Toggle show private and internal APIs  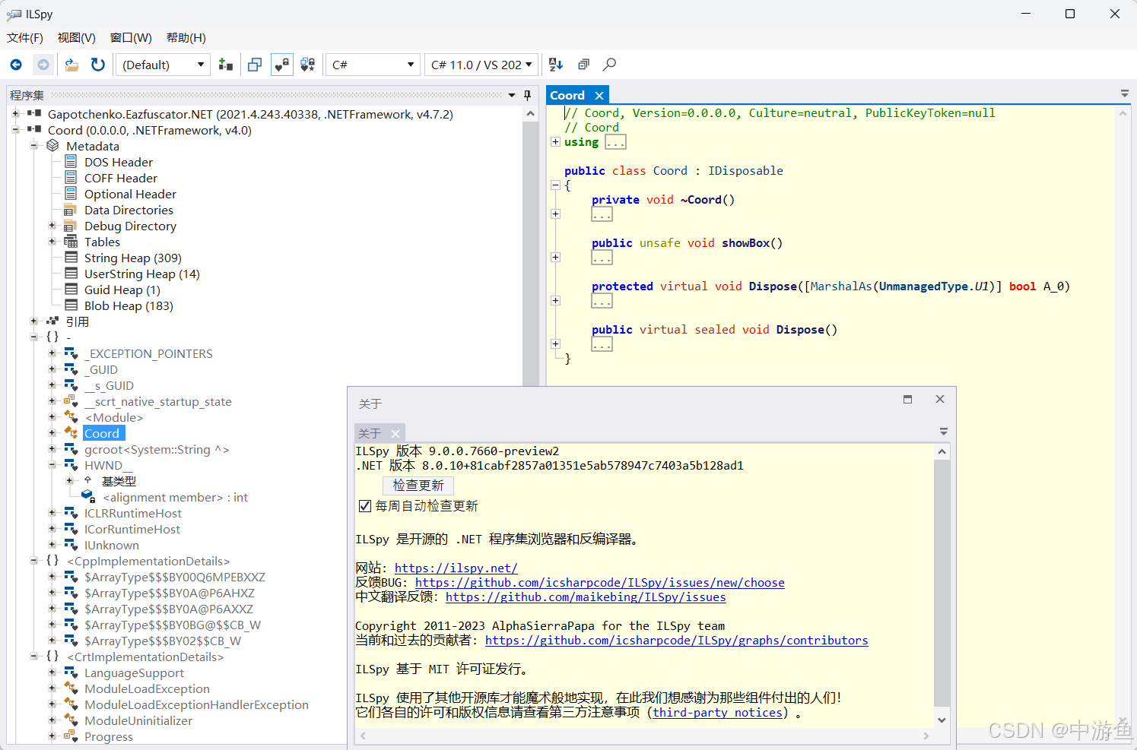click(281, 65)
